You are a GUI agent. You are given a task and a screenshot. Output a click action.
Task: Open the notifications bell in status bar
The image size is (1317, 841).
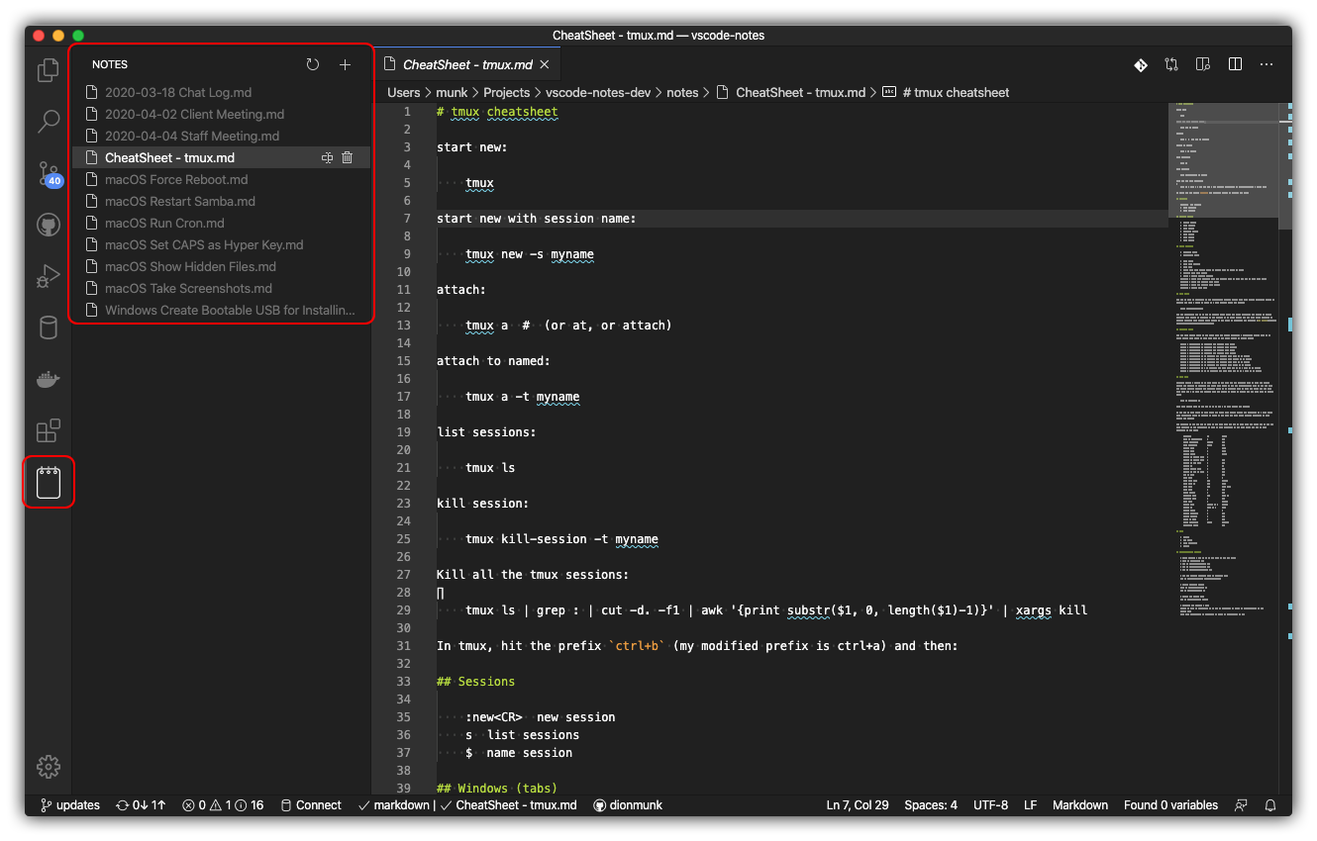coord(1270,805)
